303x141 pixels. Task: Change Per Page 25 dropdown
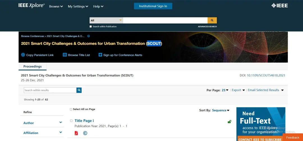coord(225,90)
